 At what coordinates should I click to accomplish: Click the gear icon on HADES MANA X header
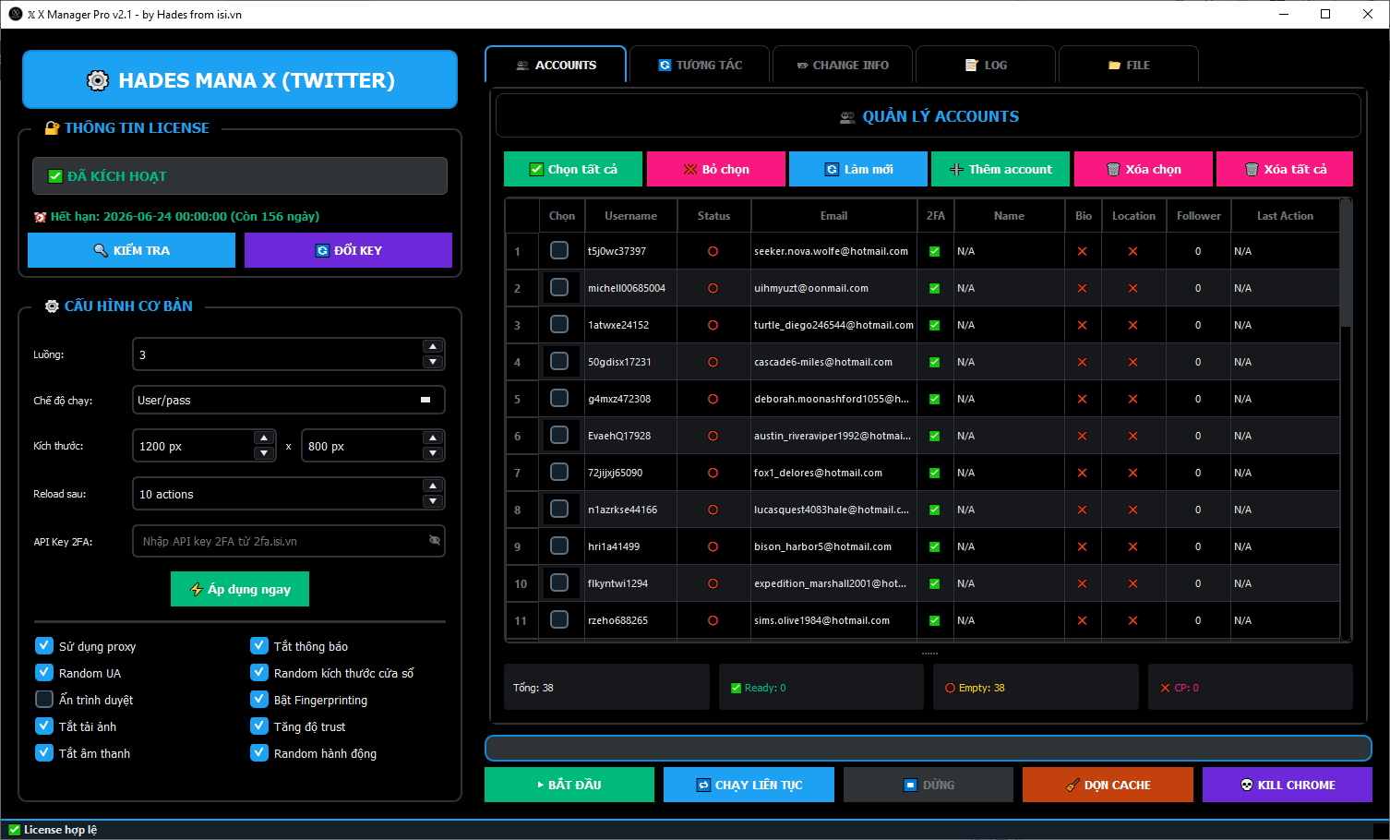[x=98, y=80]
